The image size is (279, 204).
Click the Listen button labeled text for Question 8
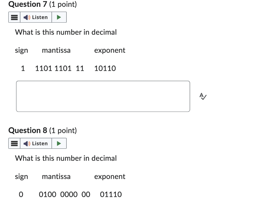[40, 143]
